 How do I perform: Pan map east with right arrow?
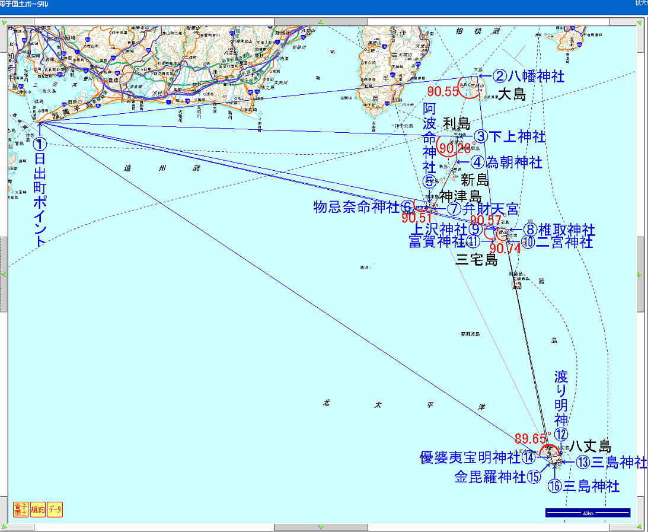[x=640, y=274]
